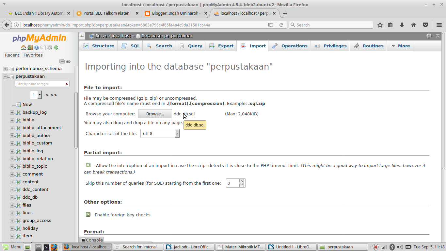
Task: Click the Favorites tables button
Action: click(x=33, y=55)
